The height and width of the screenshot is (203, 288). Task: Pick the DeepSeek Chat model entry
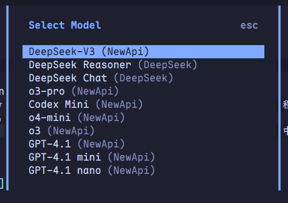coord(143,78)
